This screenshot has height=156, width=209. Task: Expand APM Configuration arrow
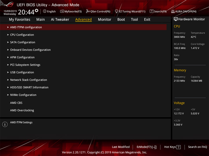click(x=8, y=57)
